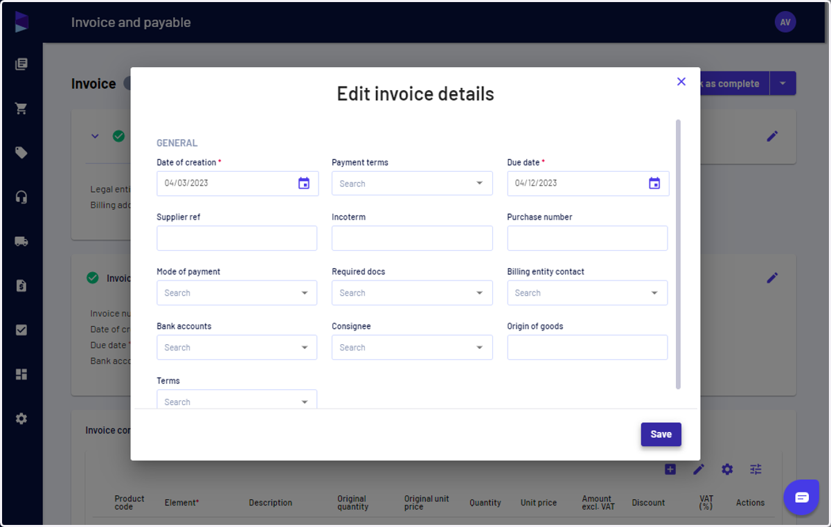Expand the Billing entity contact dropdown
831x527 pixels.
(x=654, y=293)
